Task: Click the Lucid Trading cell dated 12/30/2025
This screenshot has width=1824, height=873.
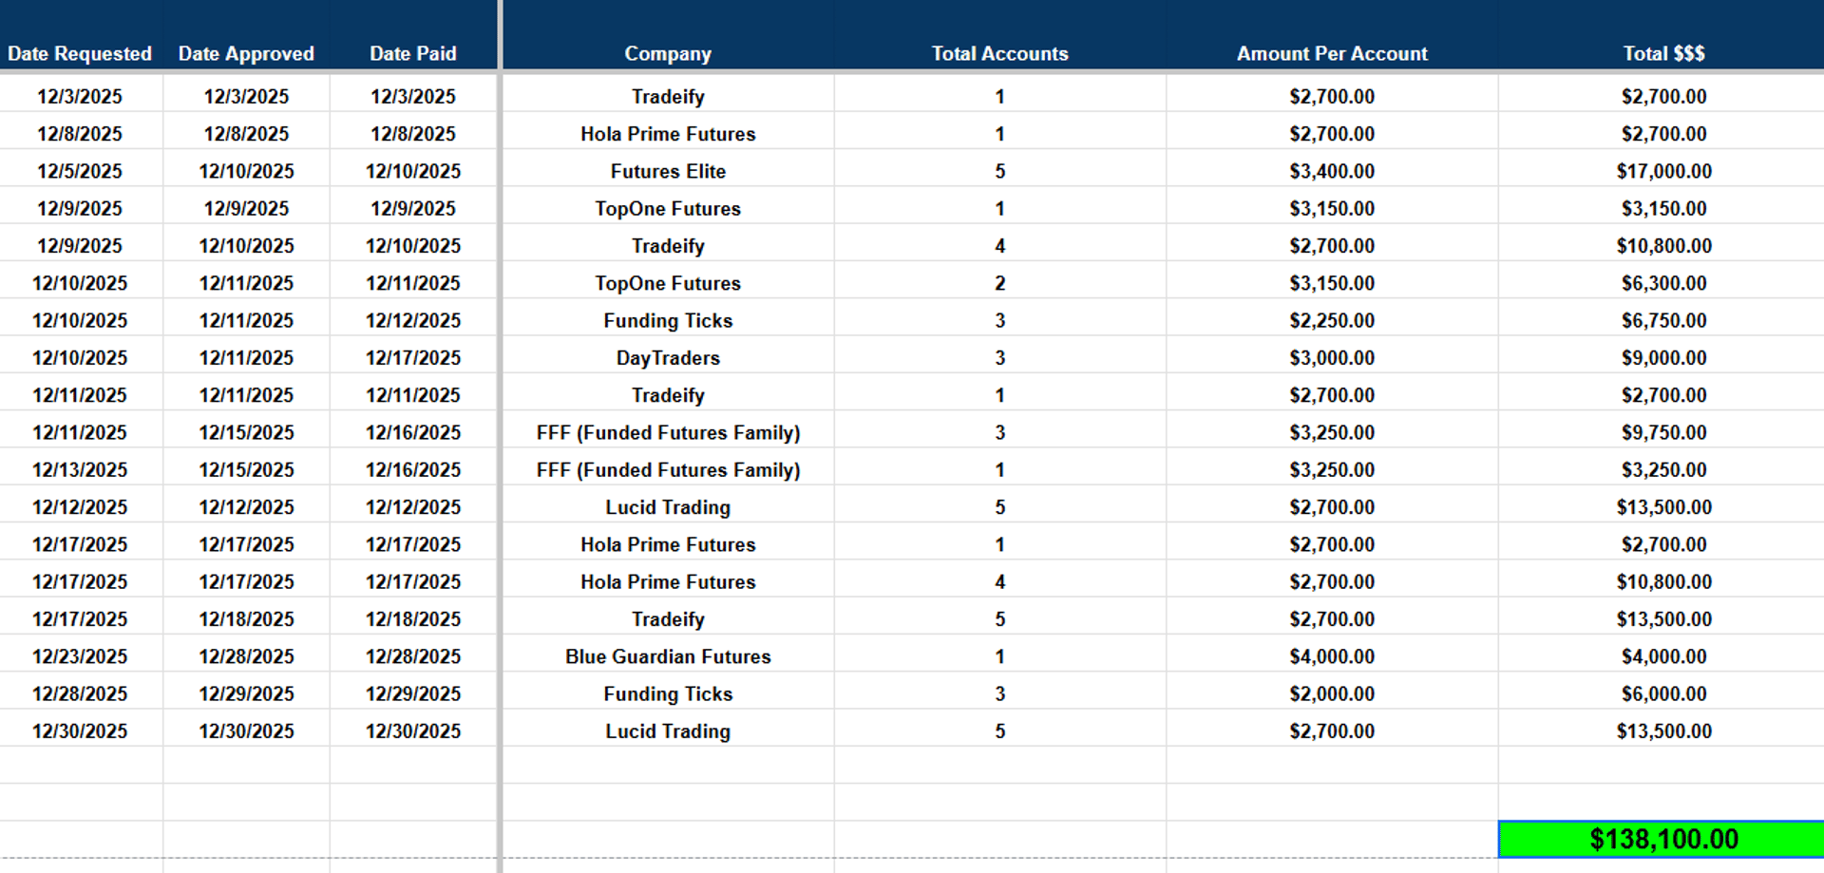Action: [x=668, y=731]
